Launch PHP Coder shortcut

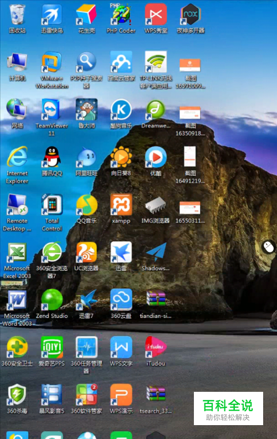click(121, 14)
